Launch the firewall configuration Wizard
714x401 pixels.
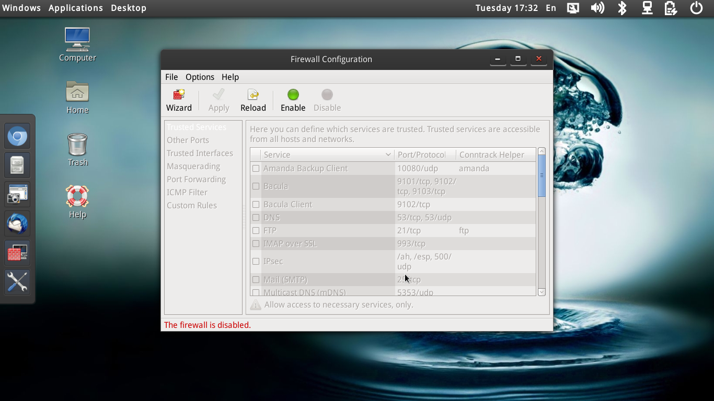pos(179,99)
